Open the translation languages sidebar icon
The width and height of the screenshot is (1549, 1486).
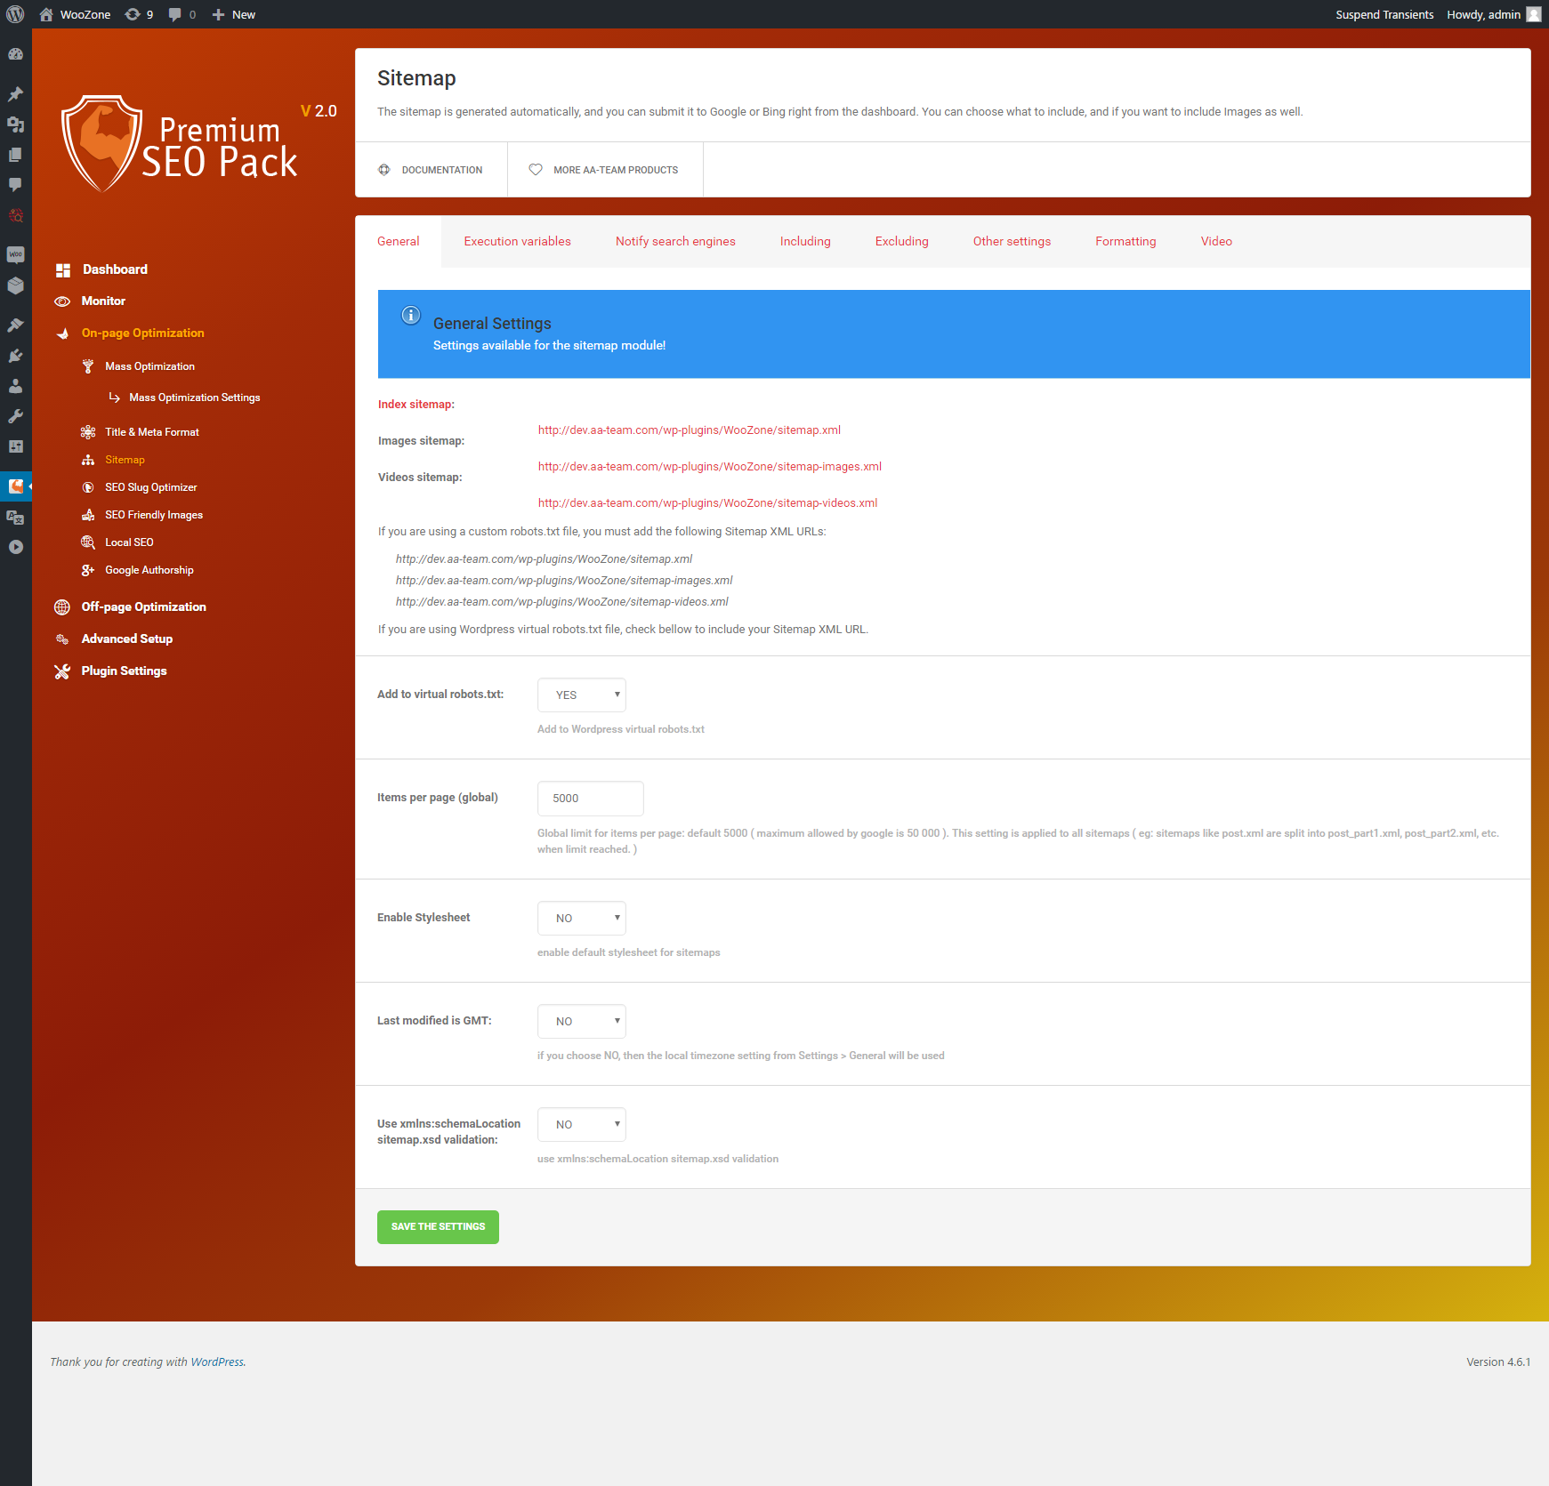[x=15, y=517]
